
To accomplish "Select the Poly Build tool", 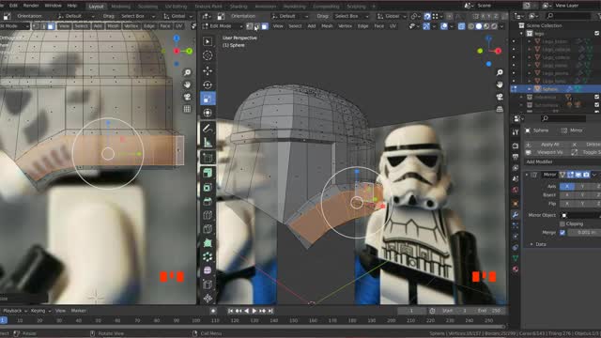I will [208, 243].
